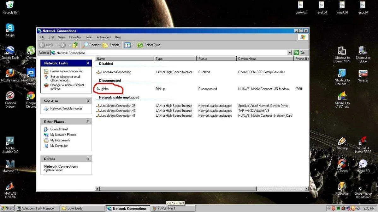Open Adobe Audition 3.0 shortcut
This screenshot has width=378, height=212.
(10, 145)
